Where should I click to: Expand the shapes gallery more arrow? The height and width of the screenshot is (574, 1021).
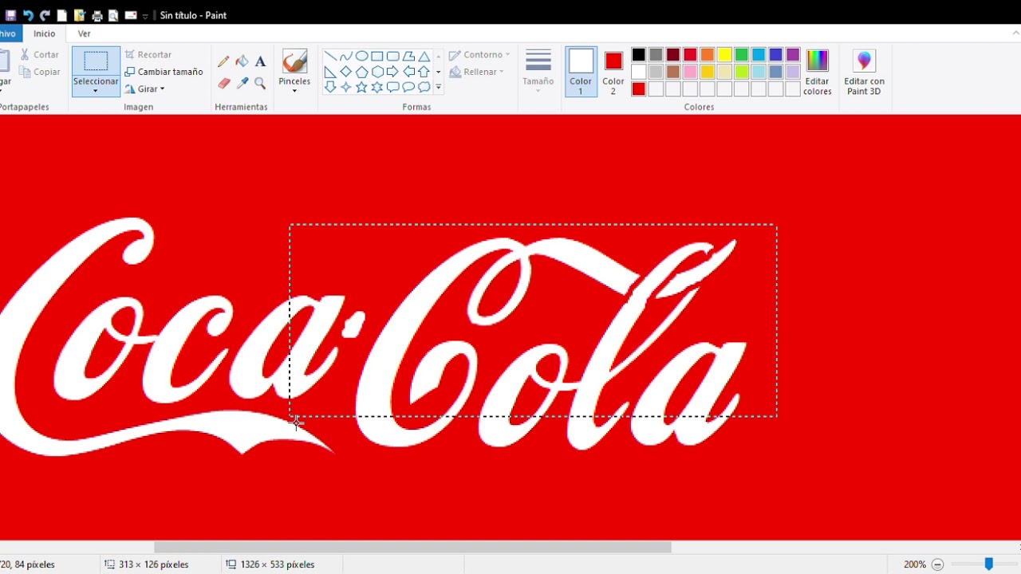[438, 87]
